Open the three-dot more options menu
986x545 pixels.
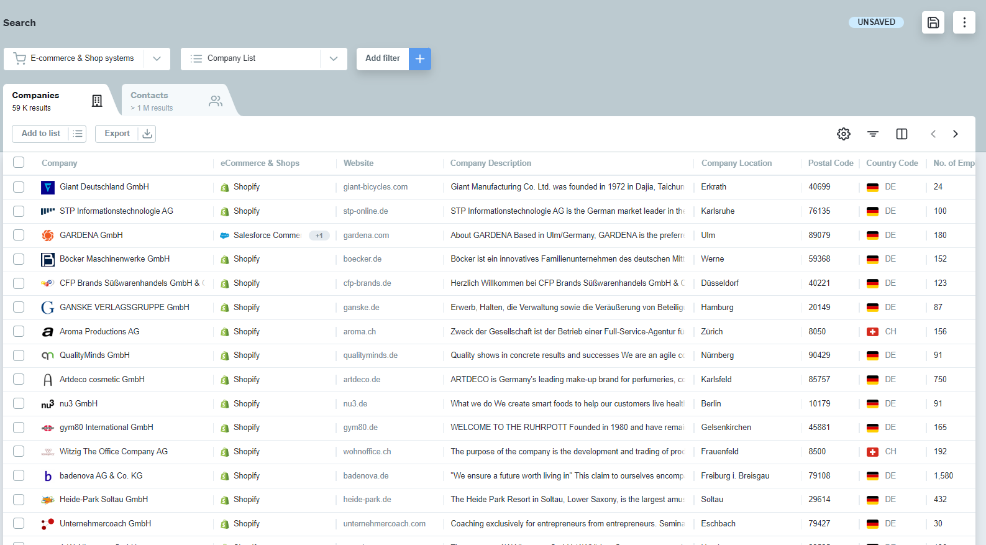pyautogui.click(x=964, y=22)
